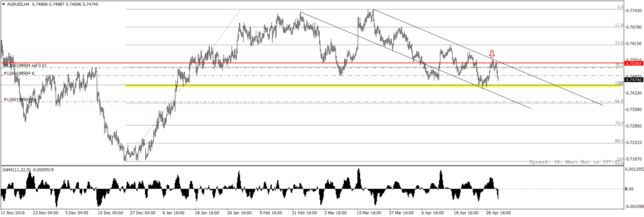Click the 0.71670 price axis label
Screen dimensions: 644x217
coord(634,159)
